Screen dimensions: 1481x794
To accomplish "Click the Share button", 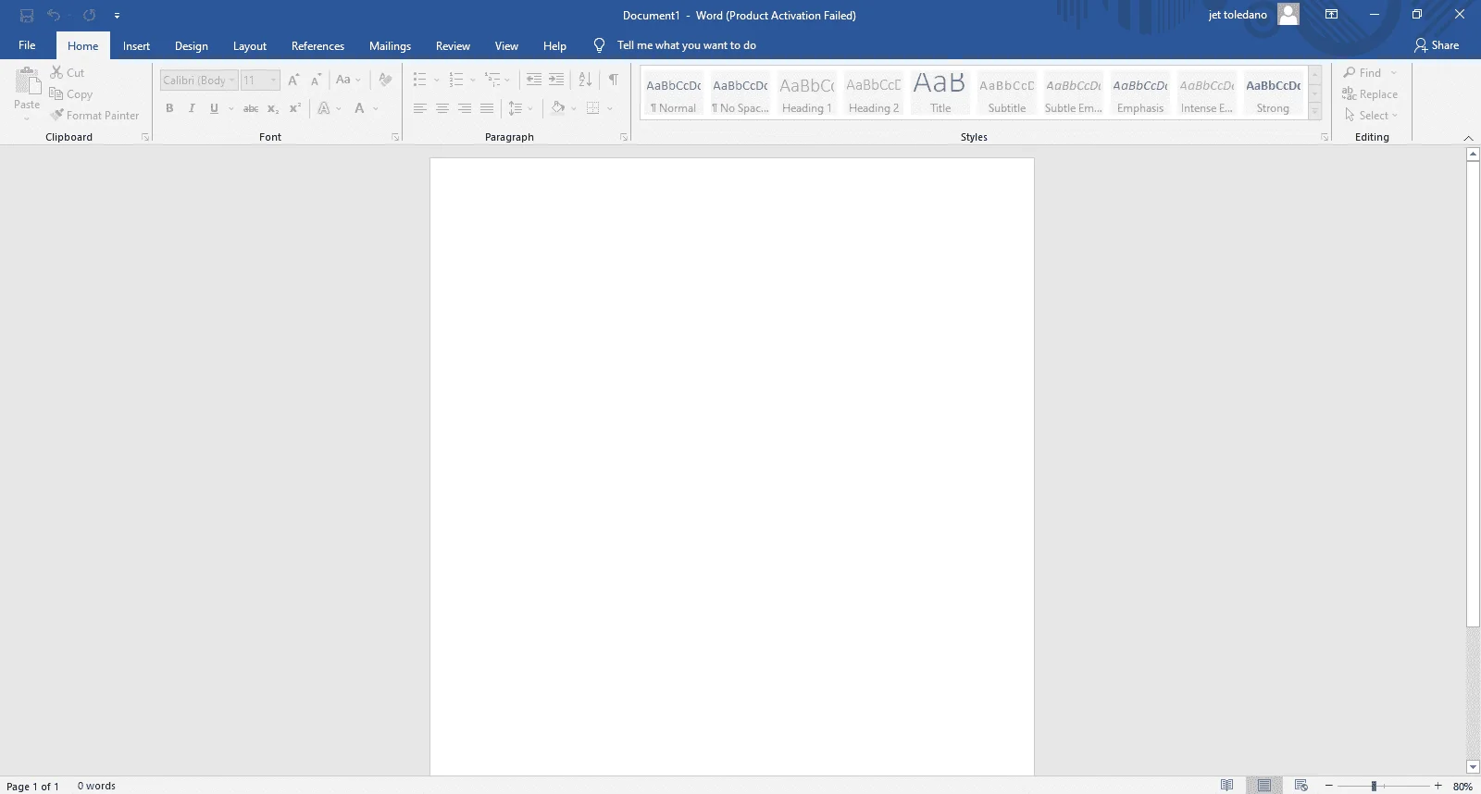I will (1437, 44).
